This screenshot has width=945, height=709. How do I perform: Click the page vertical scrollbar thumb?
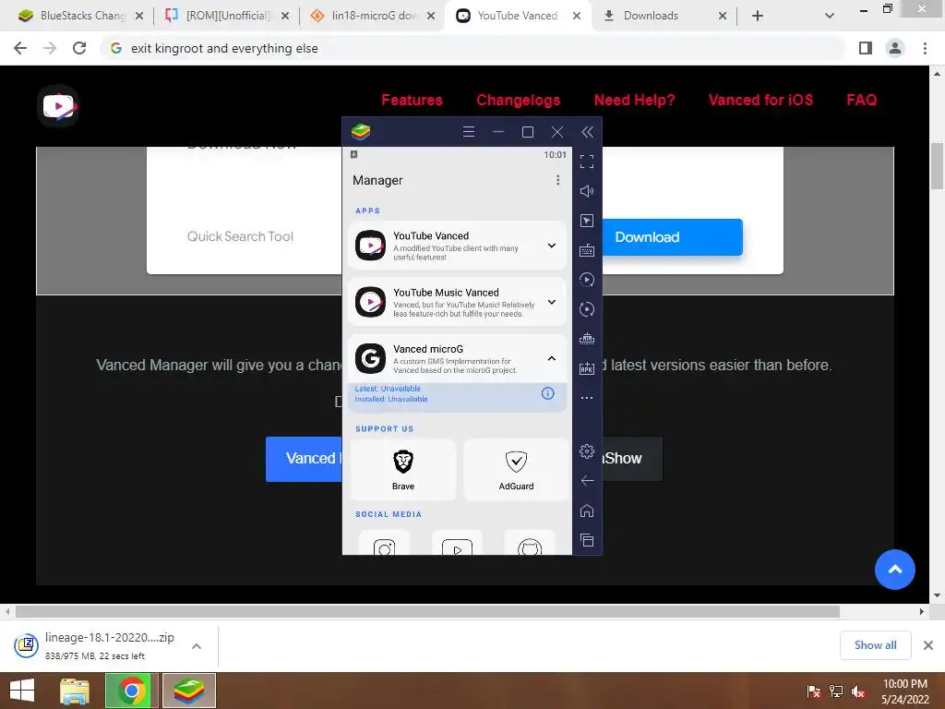point(938,166)
